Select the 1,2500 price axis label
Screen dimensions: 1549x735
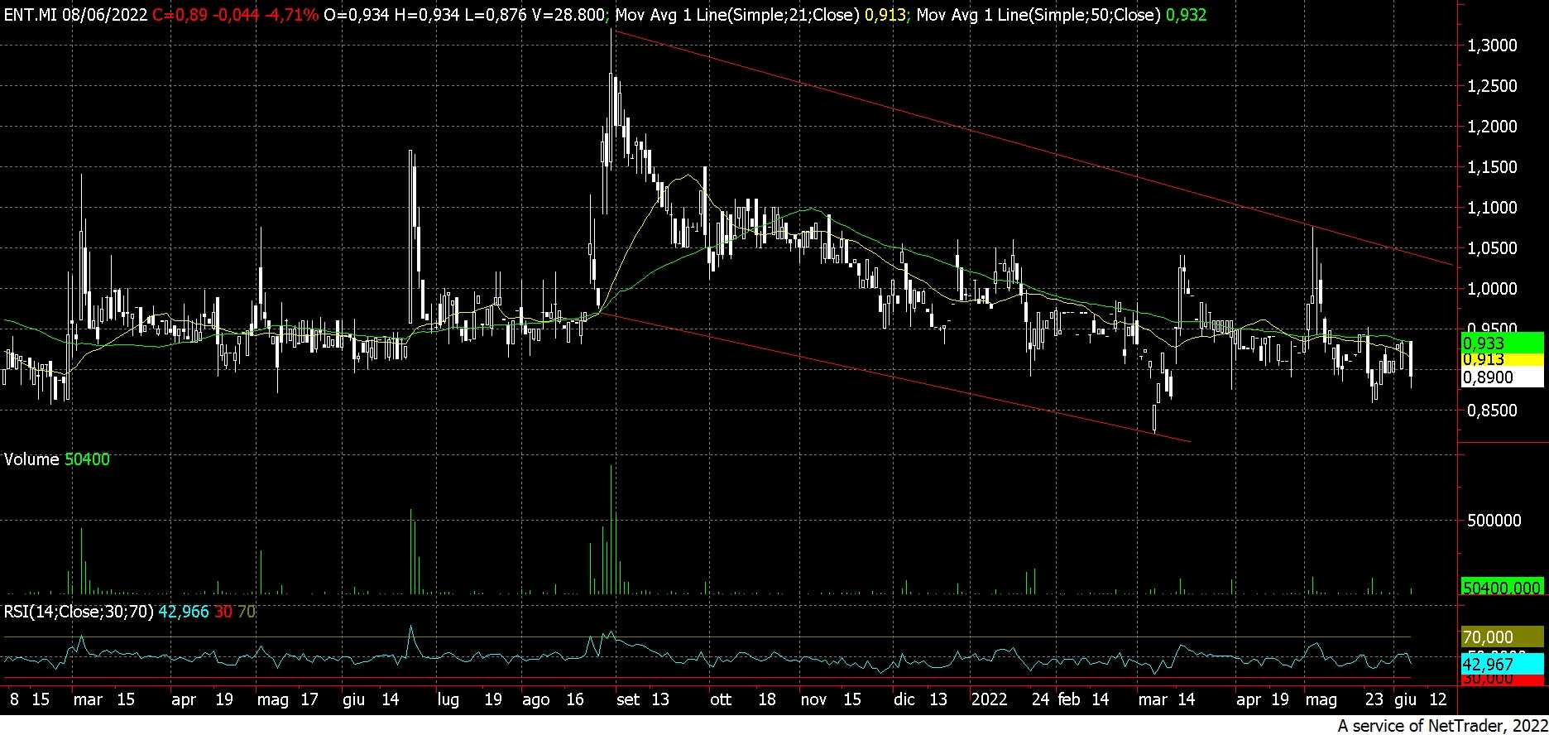pos(1492,86)
